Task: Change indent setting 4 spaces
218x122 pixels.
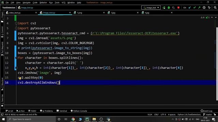Action: coord(172,115)
